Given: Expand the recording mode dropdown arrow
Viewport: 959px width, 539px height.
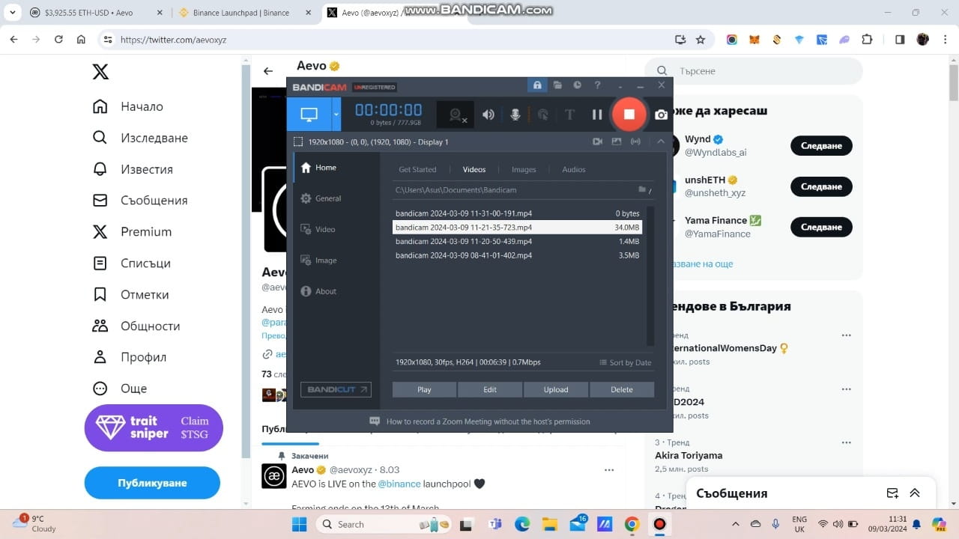Looking at the screenshot, I should [x=335, y=115].
